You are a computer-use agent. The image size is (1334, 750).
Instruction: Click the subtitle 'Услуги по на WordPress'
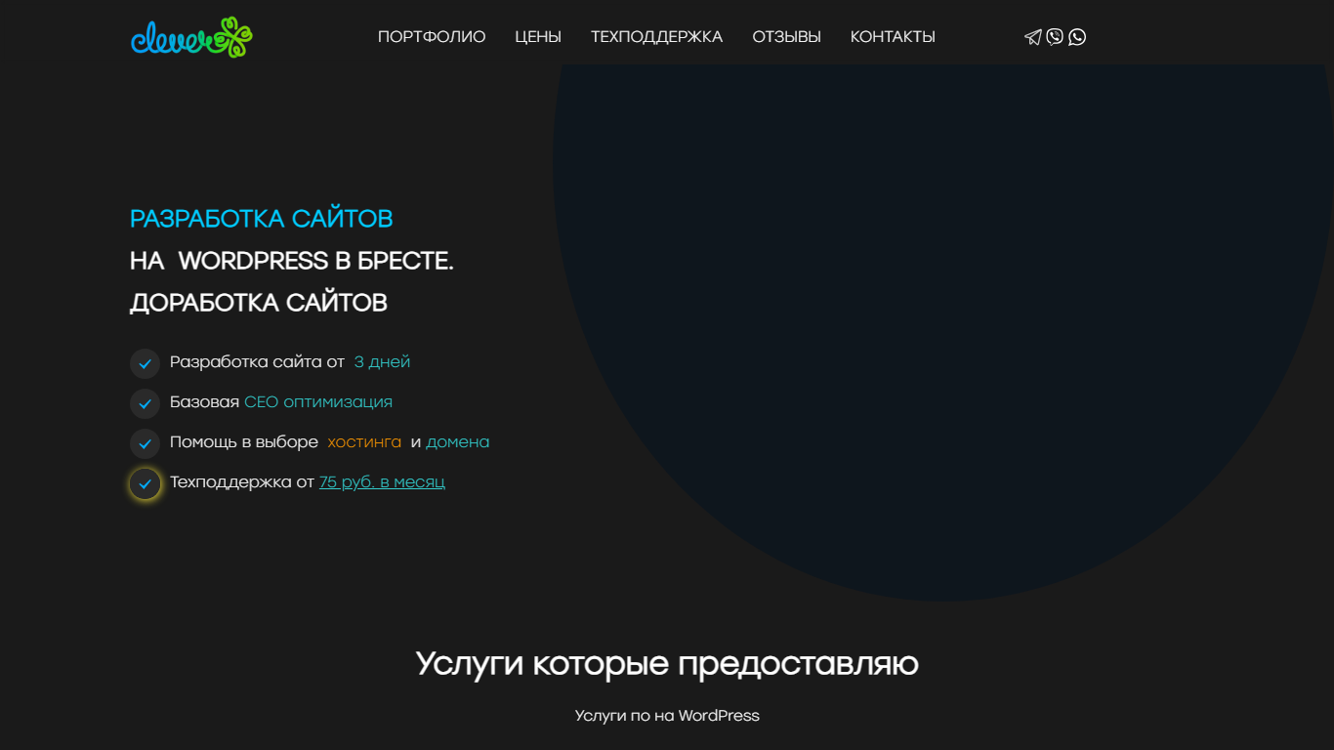pyautogui.click(x=667, y=716)
